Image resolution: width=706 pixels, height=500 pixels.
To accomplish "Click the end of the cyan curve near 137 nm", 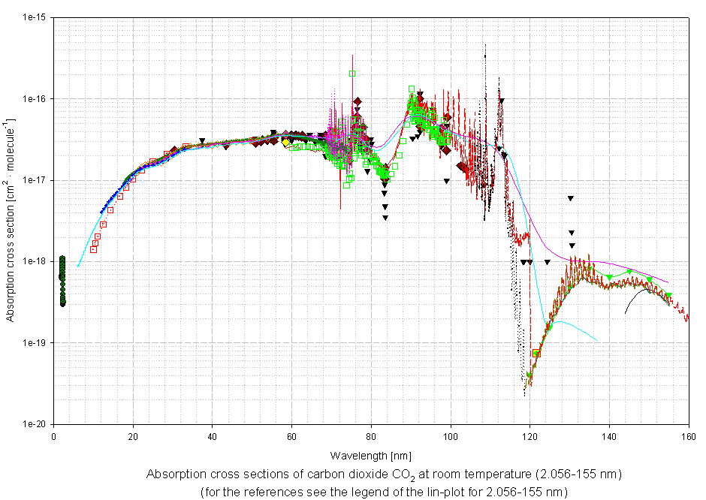I will click(596, 339).
